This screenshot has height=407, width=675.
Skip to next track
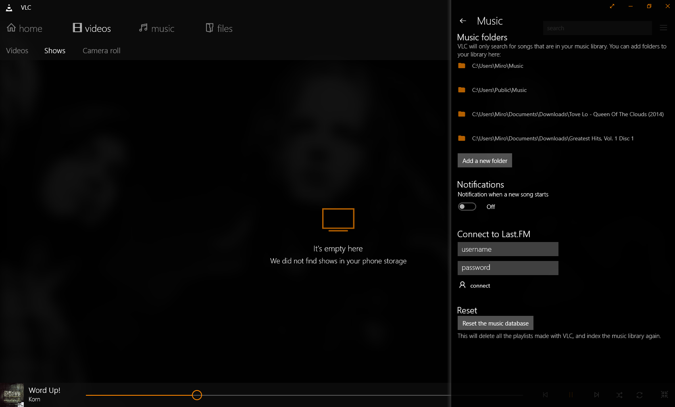[596, 395]
